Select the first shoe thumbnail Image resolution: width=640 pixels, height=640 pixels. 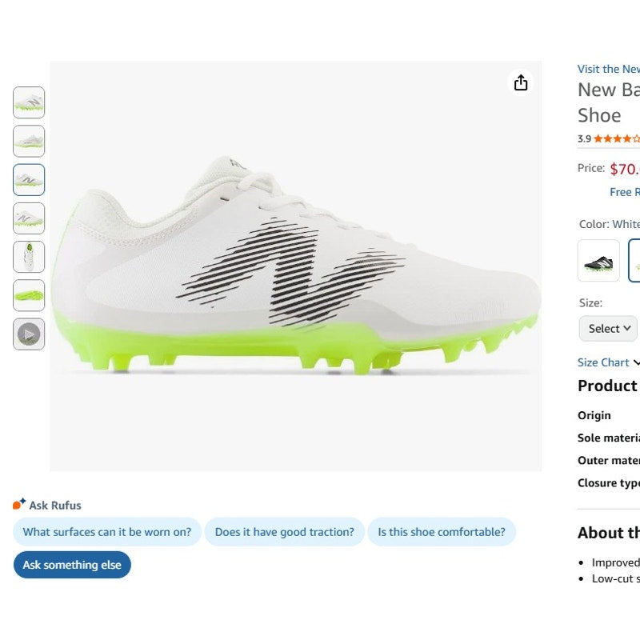(x=29, y=102)
